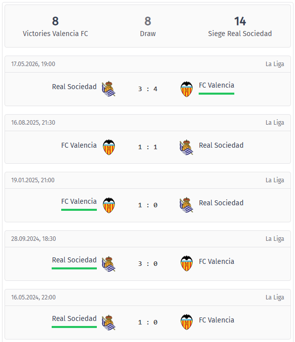Open the 3 : 0 match score
The image size is (295, 342).
coord(147,264)
